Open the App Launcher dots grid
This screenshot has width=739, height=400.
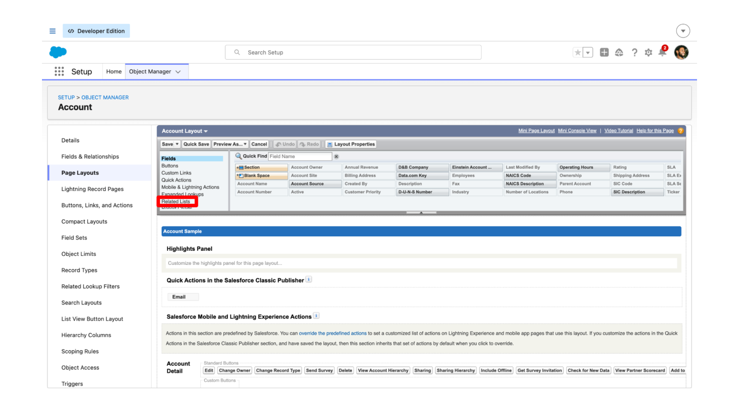tap(59, 72)
